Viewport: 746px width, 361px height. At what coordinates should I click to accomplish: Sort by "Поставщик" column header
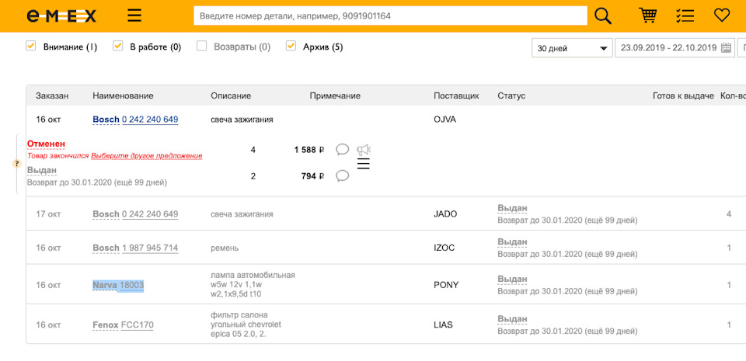[x=456, y=95]
